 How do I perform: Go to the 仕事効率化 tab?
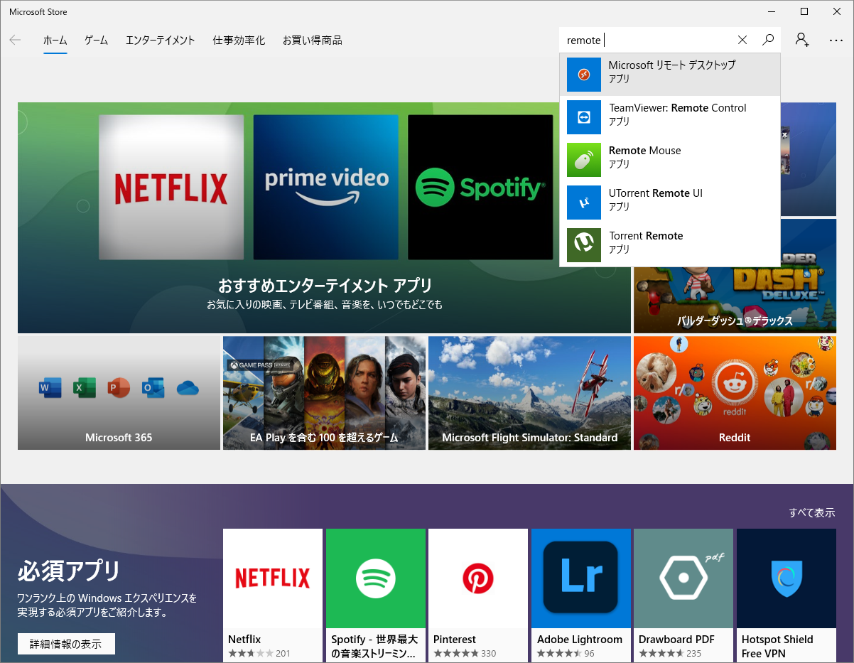coord(239,41)
